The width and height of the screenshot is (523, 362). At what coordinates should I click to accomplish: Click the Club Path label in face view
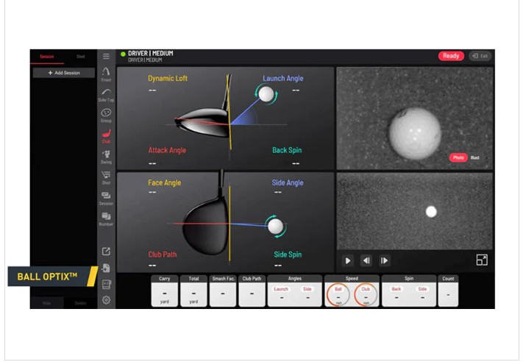pos(163,255)
